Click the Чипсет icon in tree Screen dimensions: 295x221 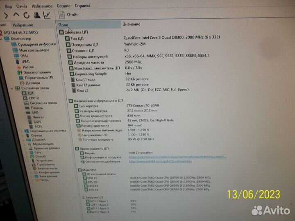click(x=29, y=117)
